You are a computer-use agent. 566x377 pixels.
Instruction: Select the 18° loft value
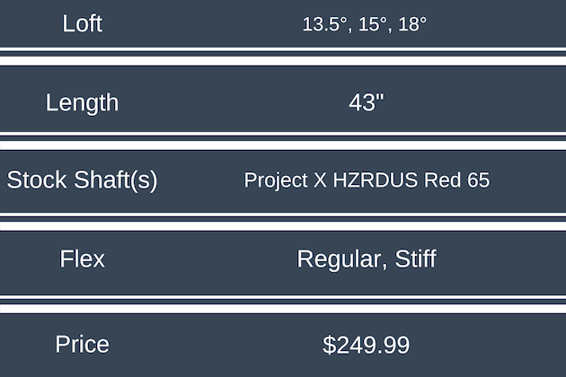click(409, 24)
